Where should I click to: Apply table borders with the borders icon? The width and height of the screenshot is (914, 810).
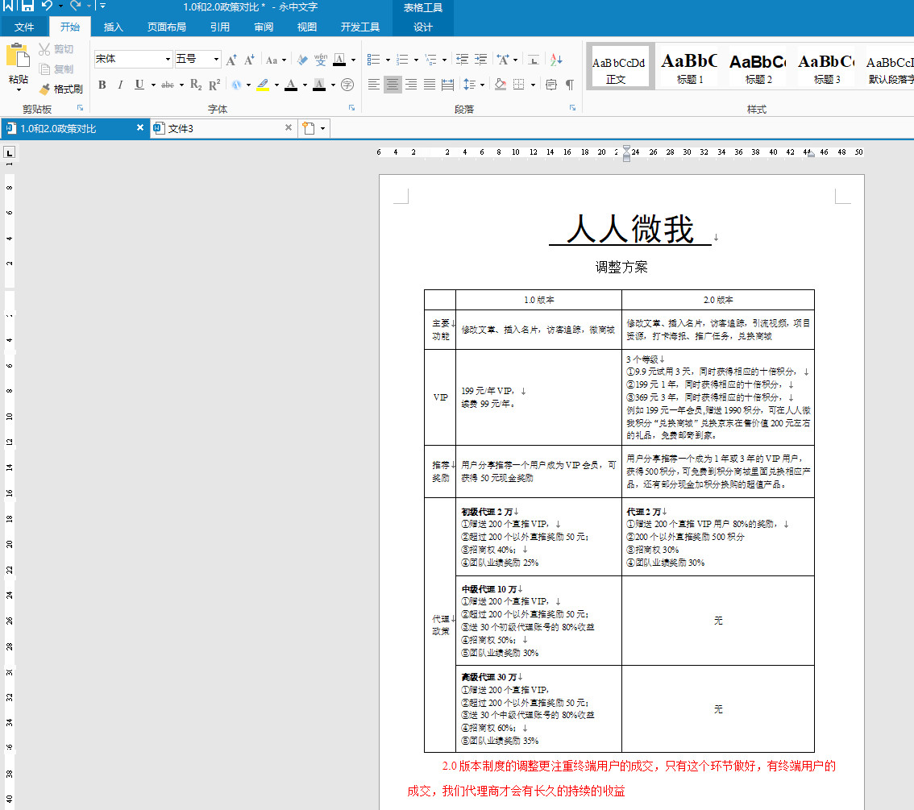pyautogui.click(x=519, y=85)
